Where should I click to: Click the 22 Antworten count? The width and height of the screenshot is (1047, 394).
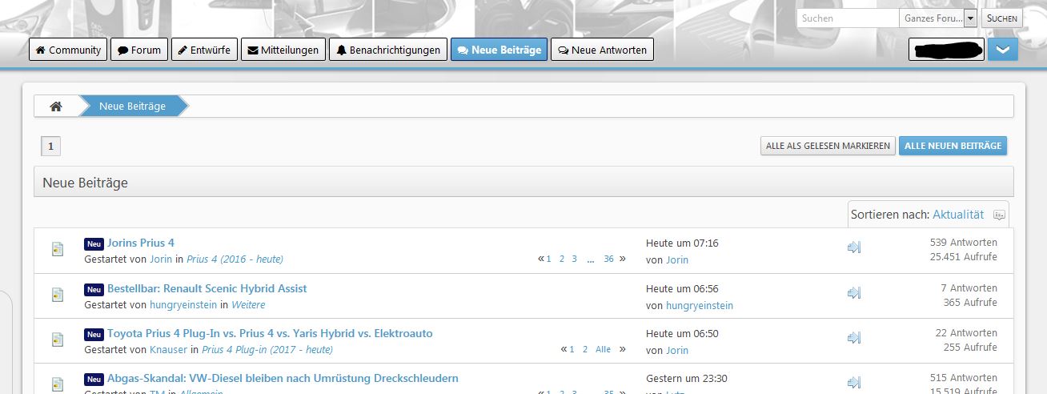(x=966, y=333)
